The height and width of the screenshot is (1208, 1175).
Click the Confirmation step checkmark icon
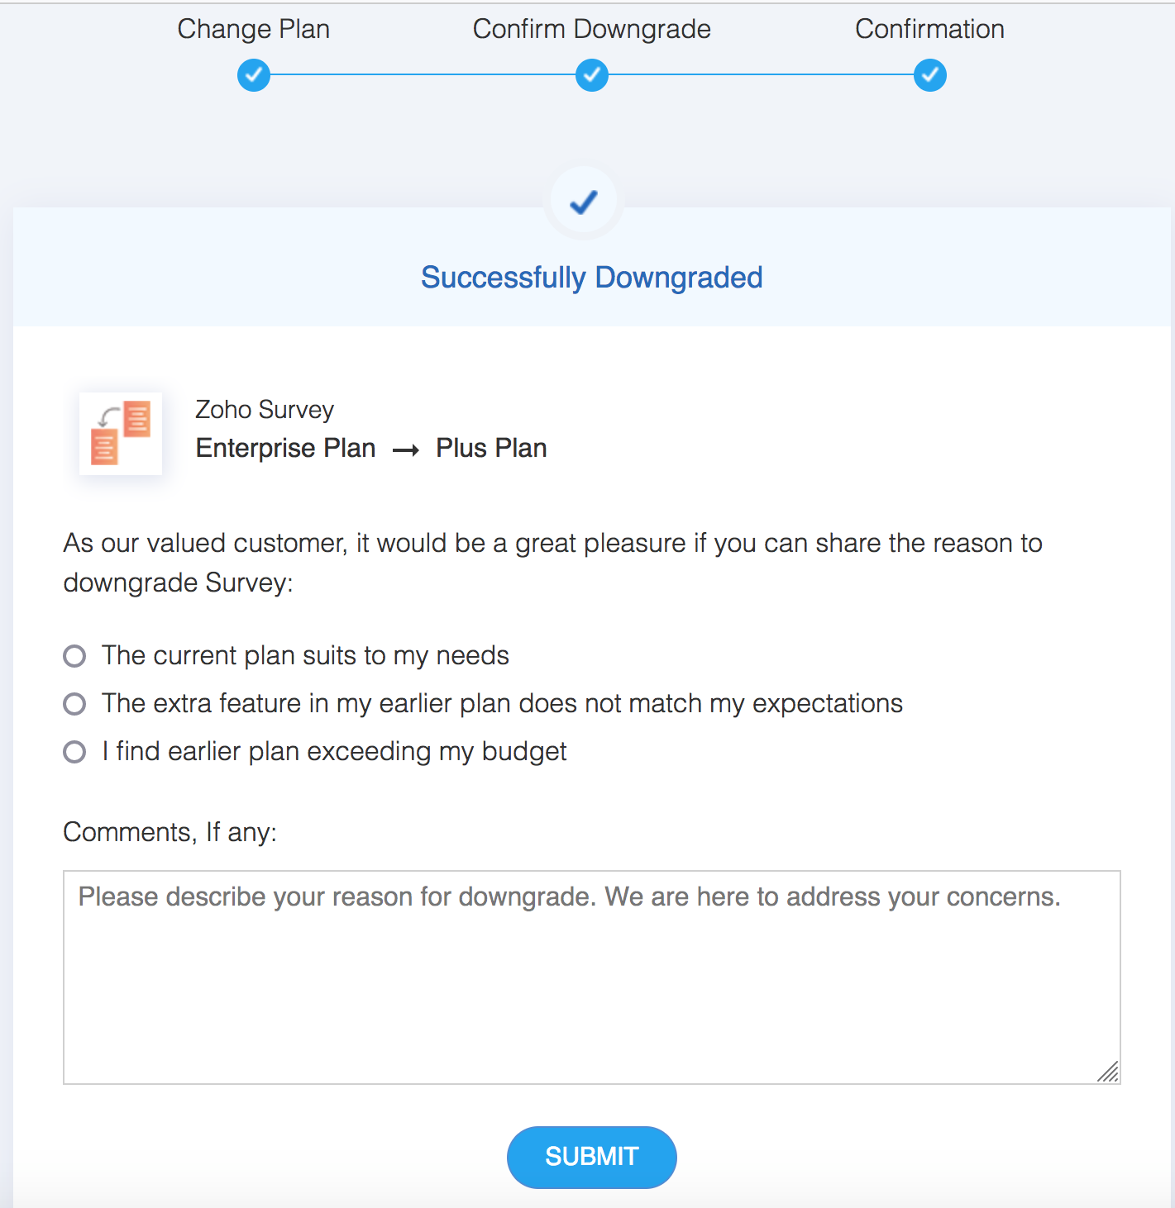click(x=930, y=75)
